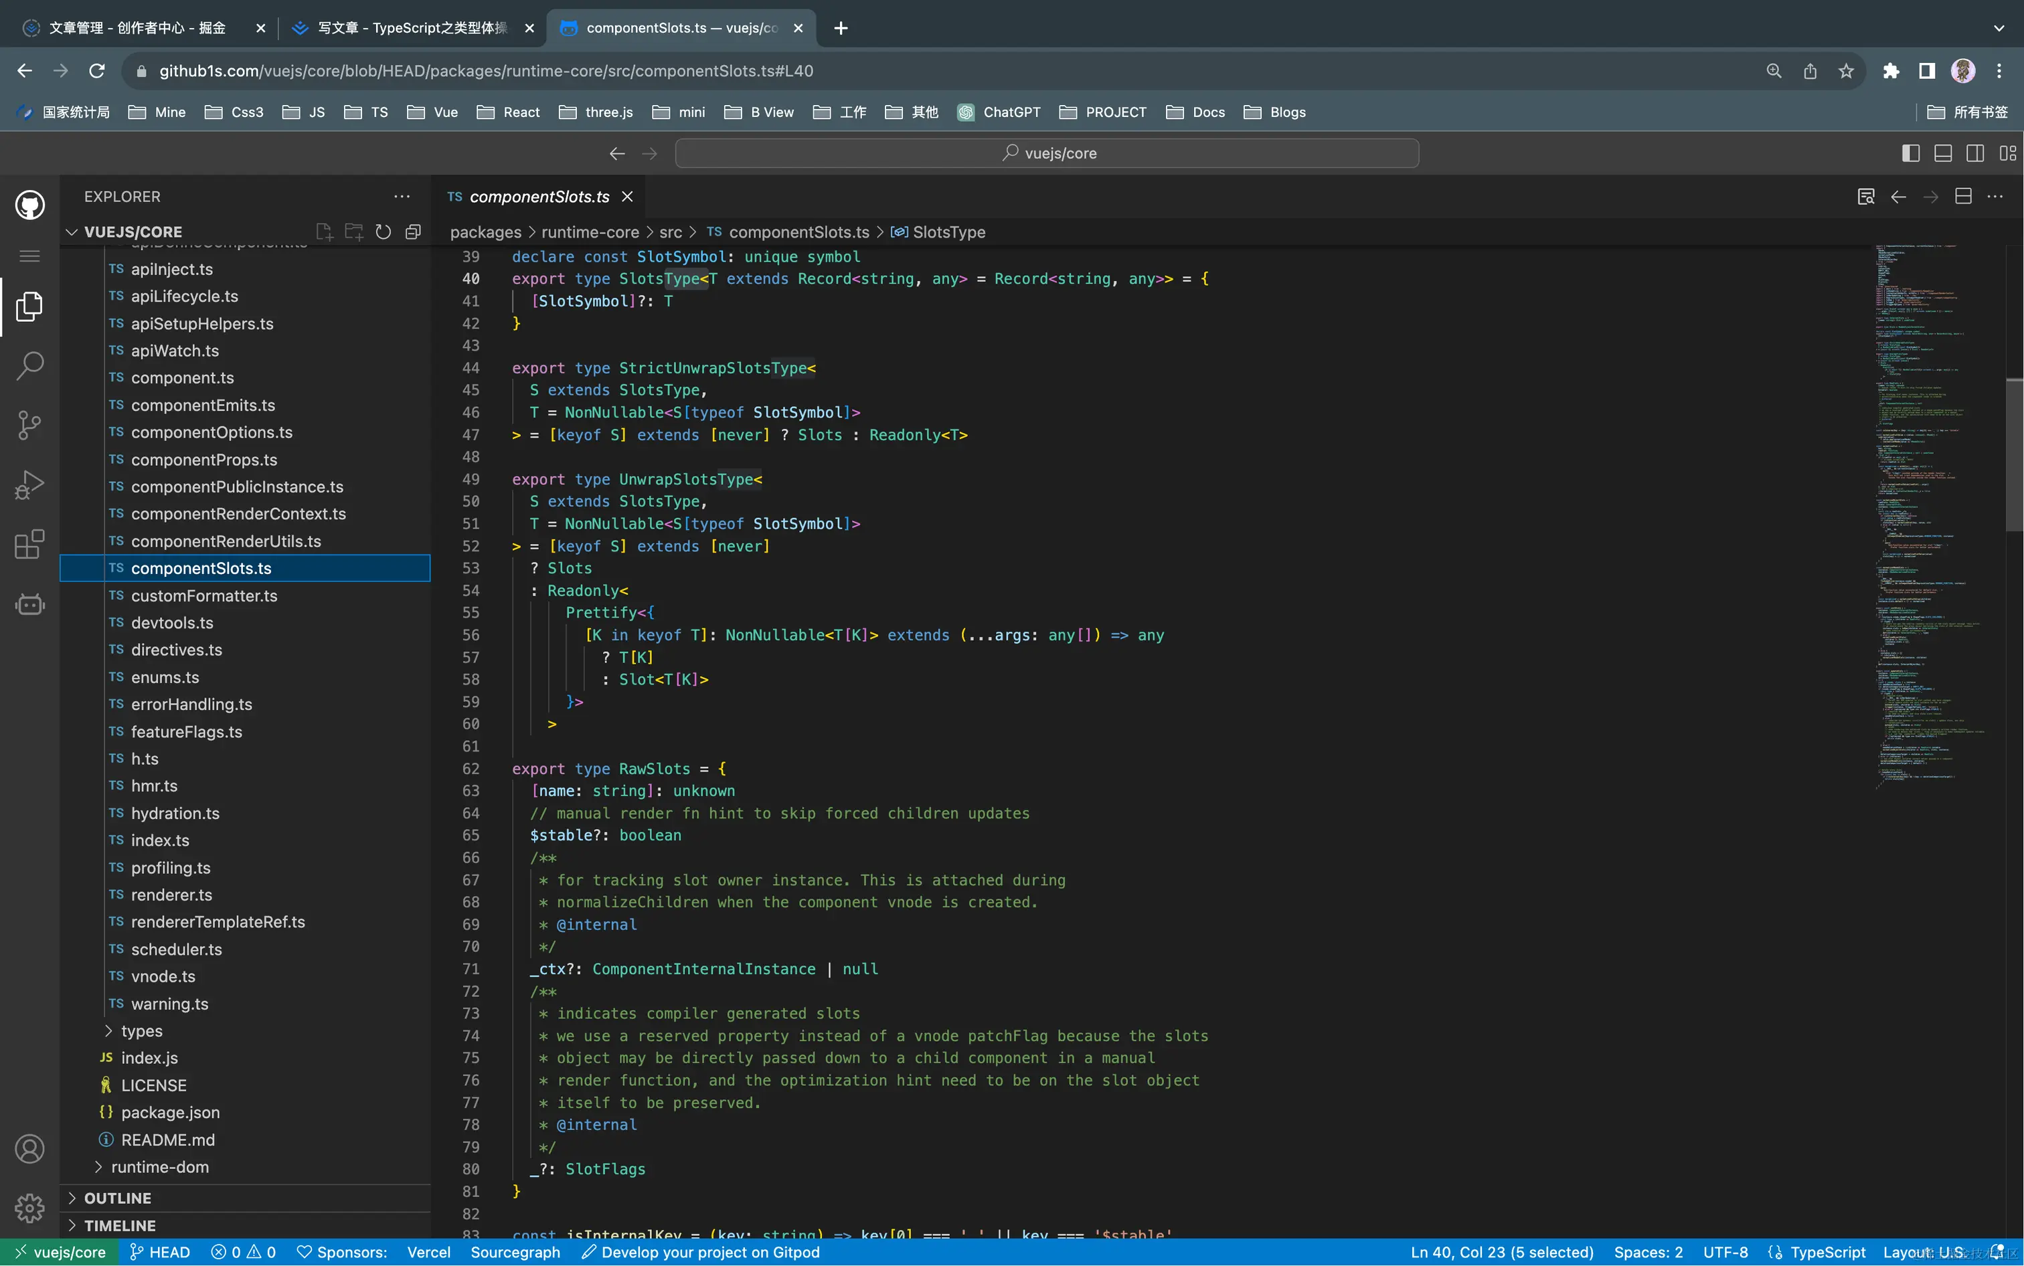The width and height of the screenshot is (2024, 1266).
Task: Open the Source Control view icon
Action: [29, 426]
